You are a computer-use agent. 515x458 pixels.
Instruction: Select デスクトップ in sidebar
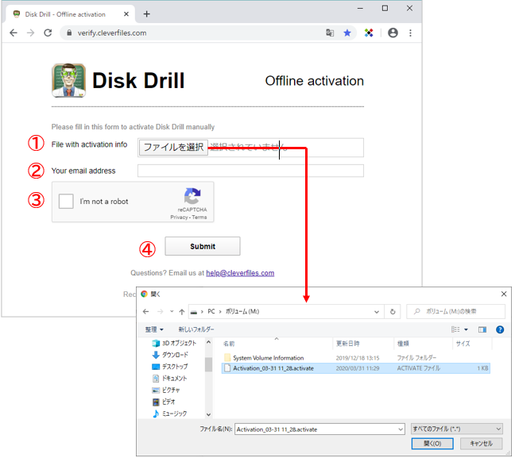click(170, 367)
